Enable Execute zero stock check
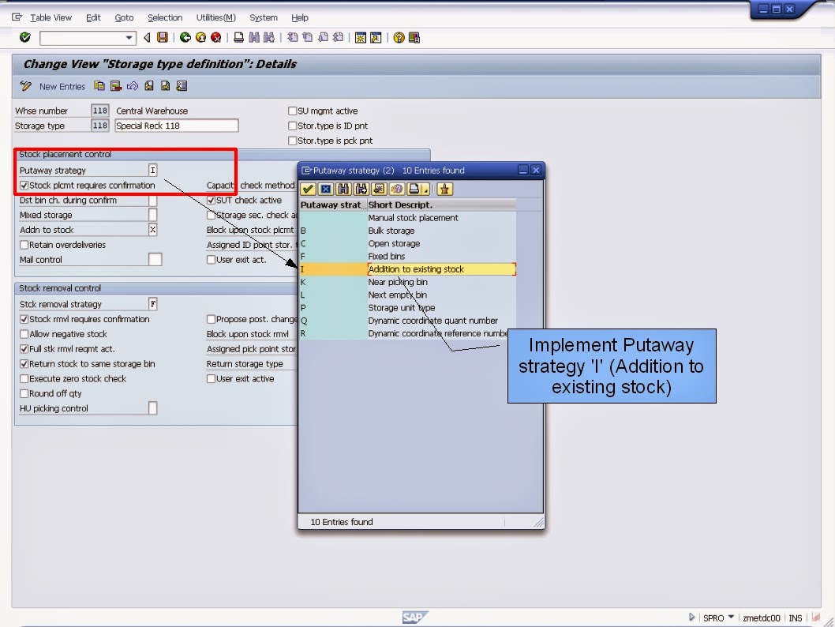The image size is (835, 627). click(24, 379)
